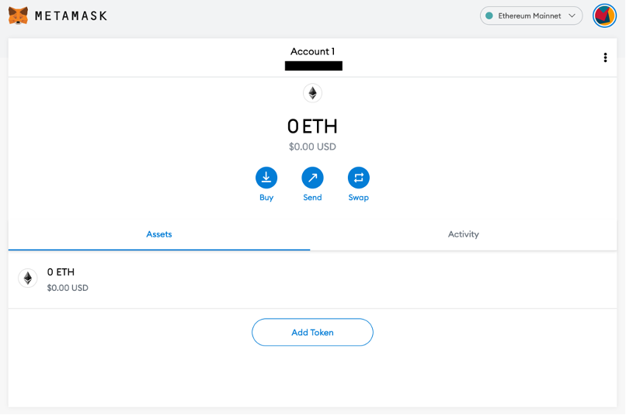Click the ETH icon in asset row

pos(27,278)
